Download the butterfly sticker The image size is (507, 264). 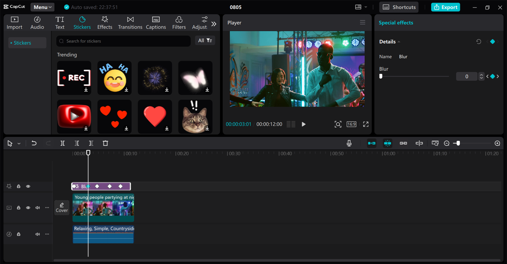207,90
